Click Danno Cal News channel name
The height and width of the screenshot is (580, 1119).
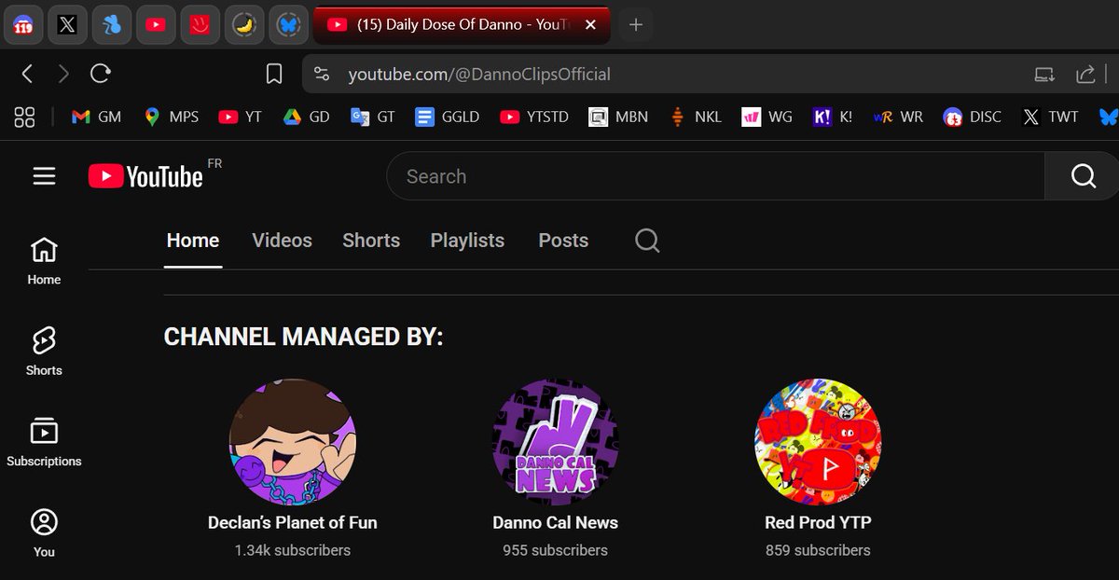[x=556, y=522]
